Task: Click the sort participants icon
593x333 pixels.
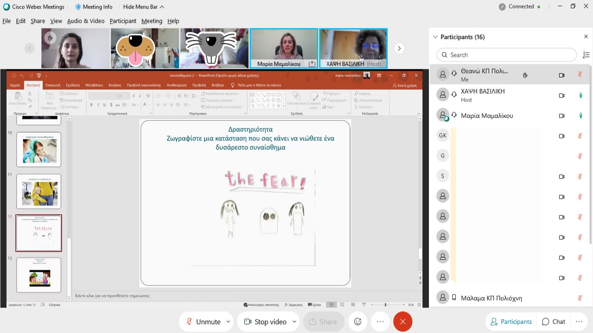Action: click(586, 55)
